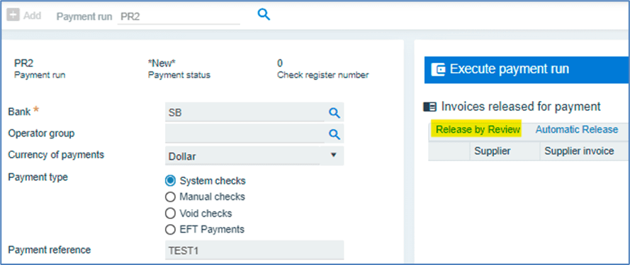Click the Check register number caption
Screen dimensions: 630x265
[x=323, y=75]
